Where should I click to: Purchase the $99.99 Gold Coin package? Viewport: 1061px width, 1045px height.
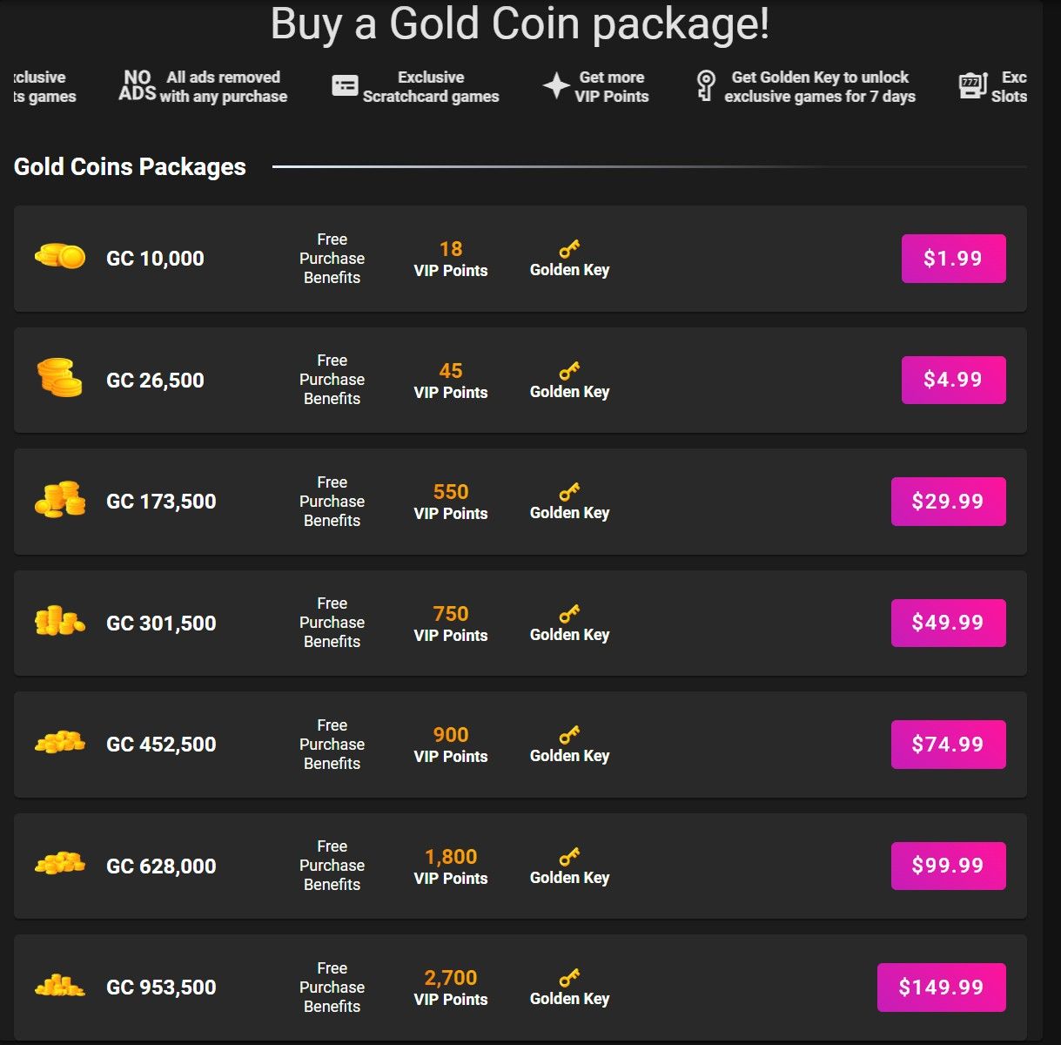click(x=948, y=866)
